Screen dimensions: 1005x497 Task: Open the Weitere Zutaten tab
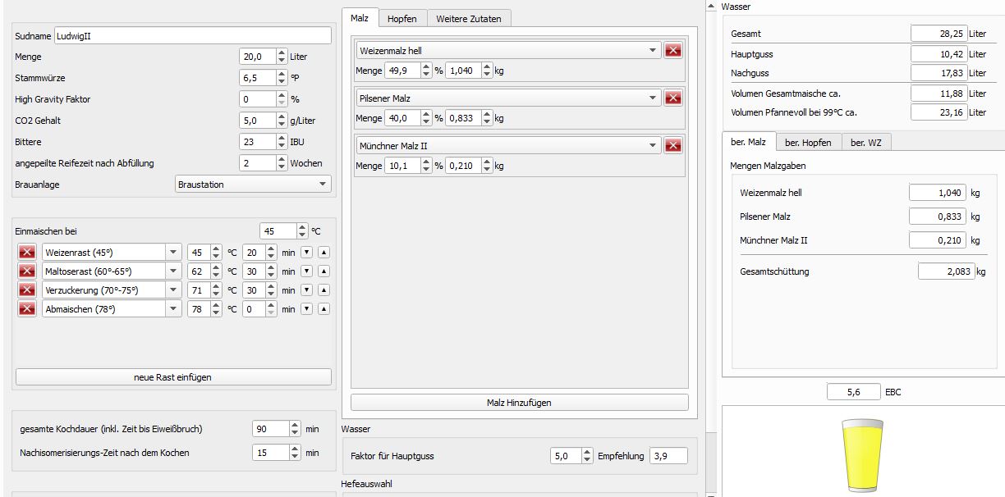(469, 19)
